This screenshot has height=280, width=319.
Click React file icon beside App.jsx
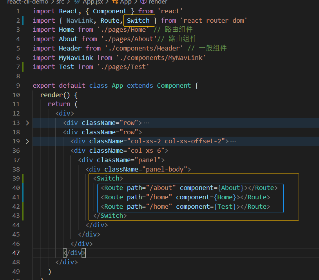pyautogui.click(x=77, y=2)
